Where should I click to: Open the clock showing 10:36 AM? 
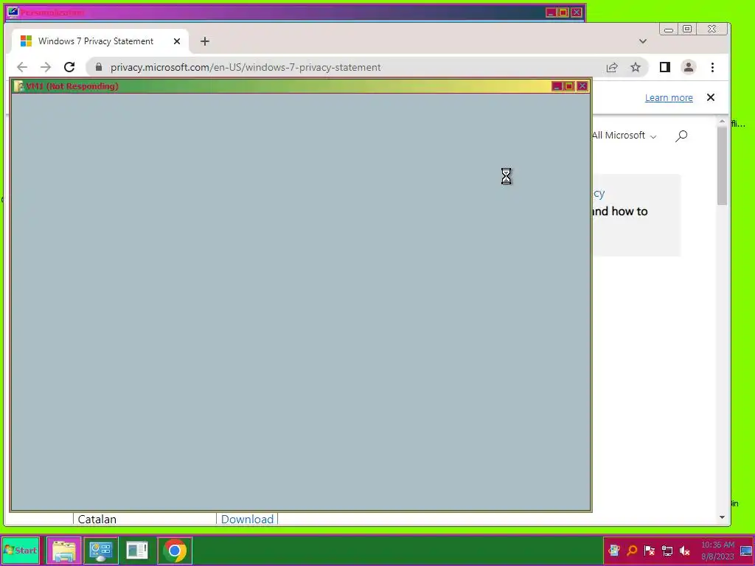click(x=717, y=550)
